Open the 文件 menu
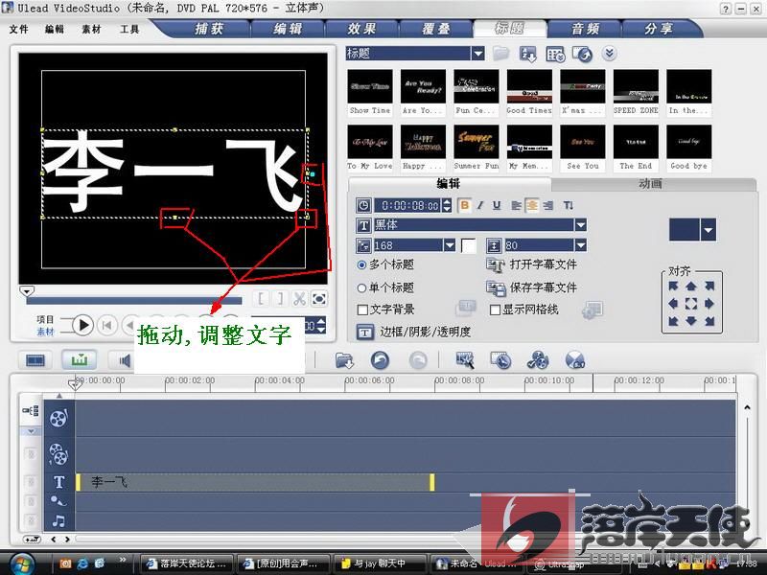 (x=18, y=30)
